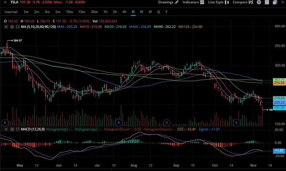
Task: Select the 15m interval
Action: pos(82,12)
